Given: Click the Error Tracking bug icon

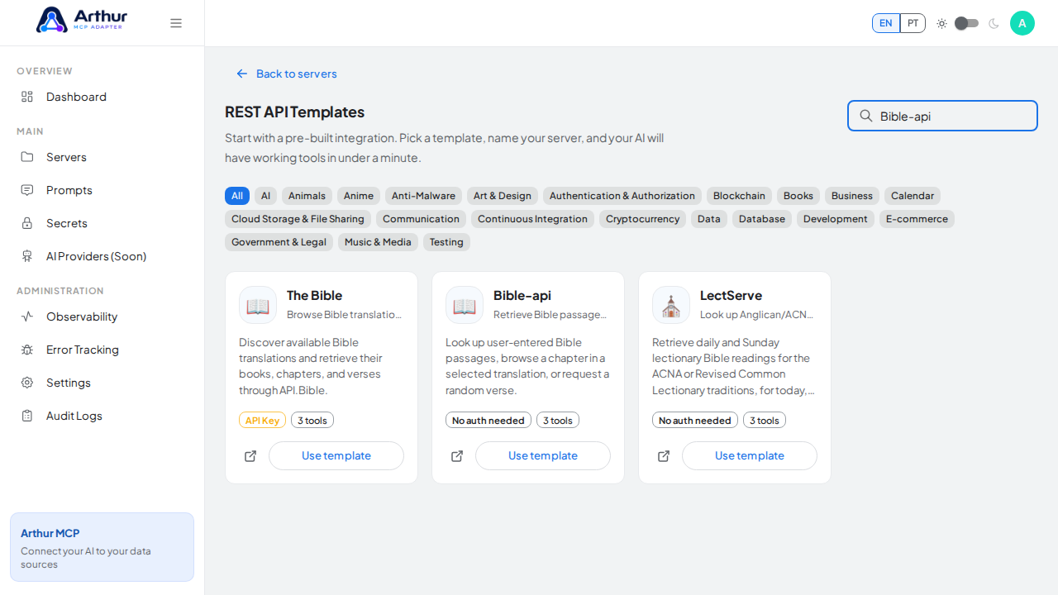Looking at the screenshot, I should [x=27, y=350].
